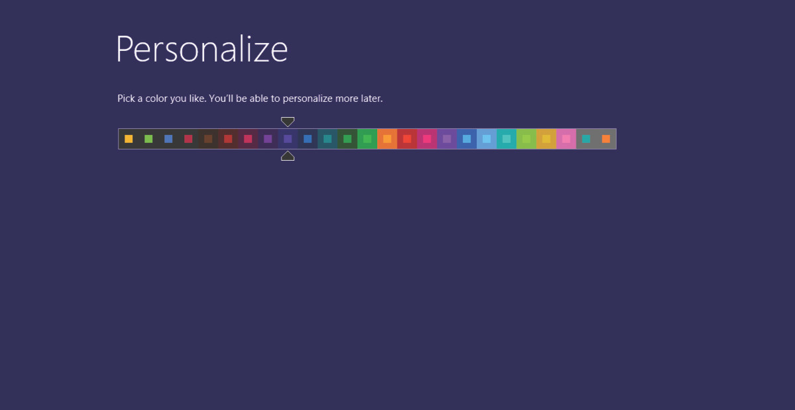Viewport: 795px width, 410px height.
Task: Choose the bright green background swatch
Action: tap(367, 139)
